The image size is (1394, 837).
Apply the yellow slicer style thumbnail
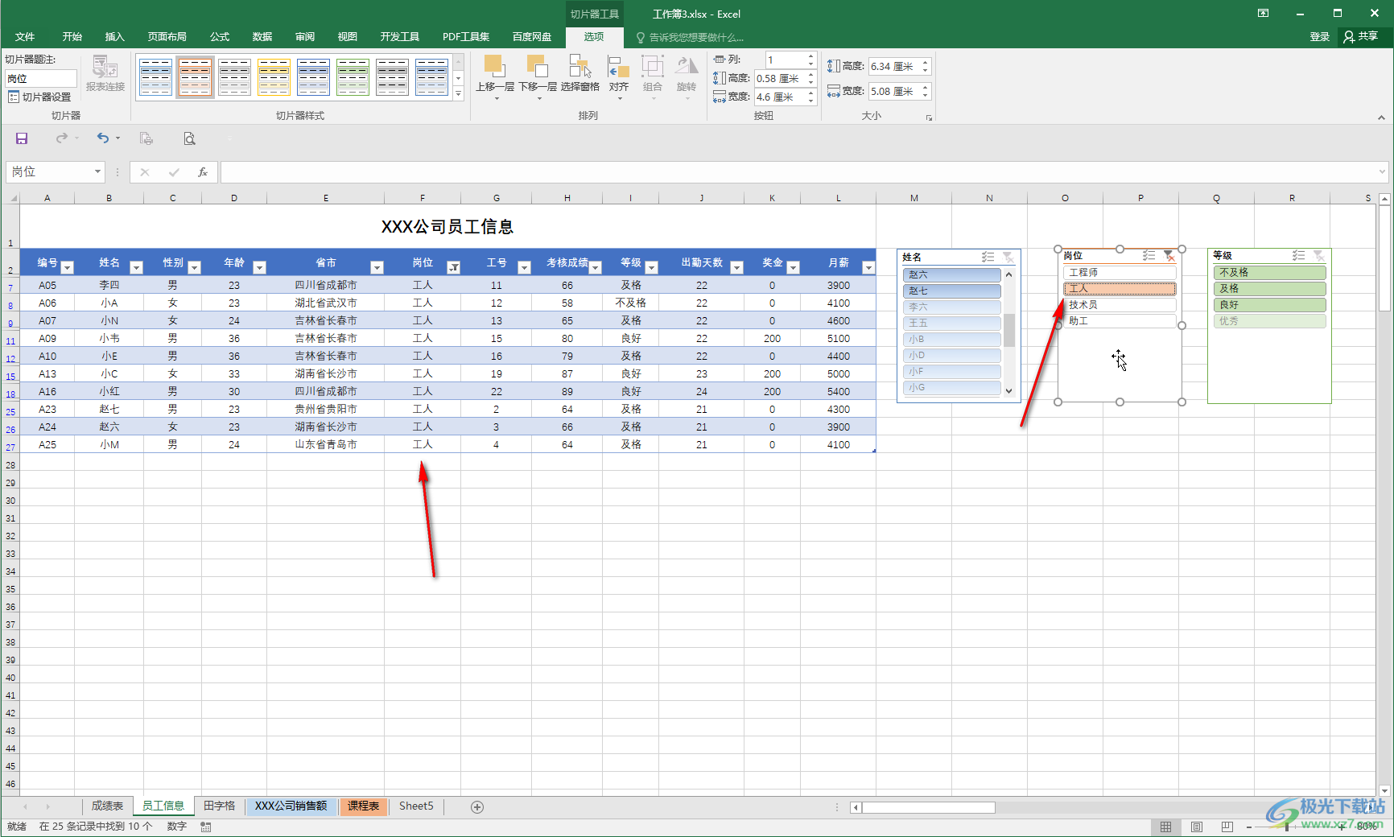[x=274, y=76]
